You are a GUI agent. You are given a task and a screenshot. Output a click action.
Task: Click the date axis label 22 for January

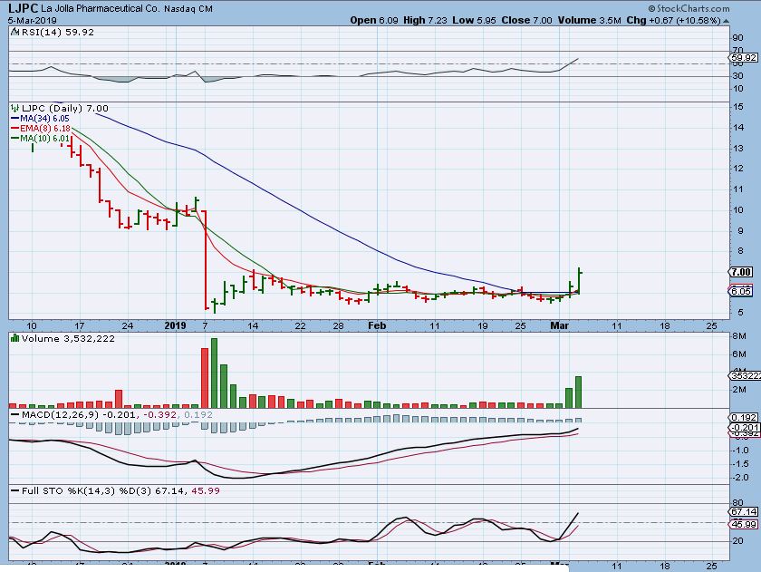301,325
